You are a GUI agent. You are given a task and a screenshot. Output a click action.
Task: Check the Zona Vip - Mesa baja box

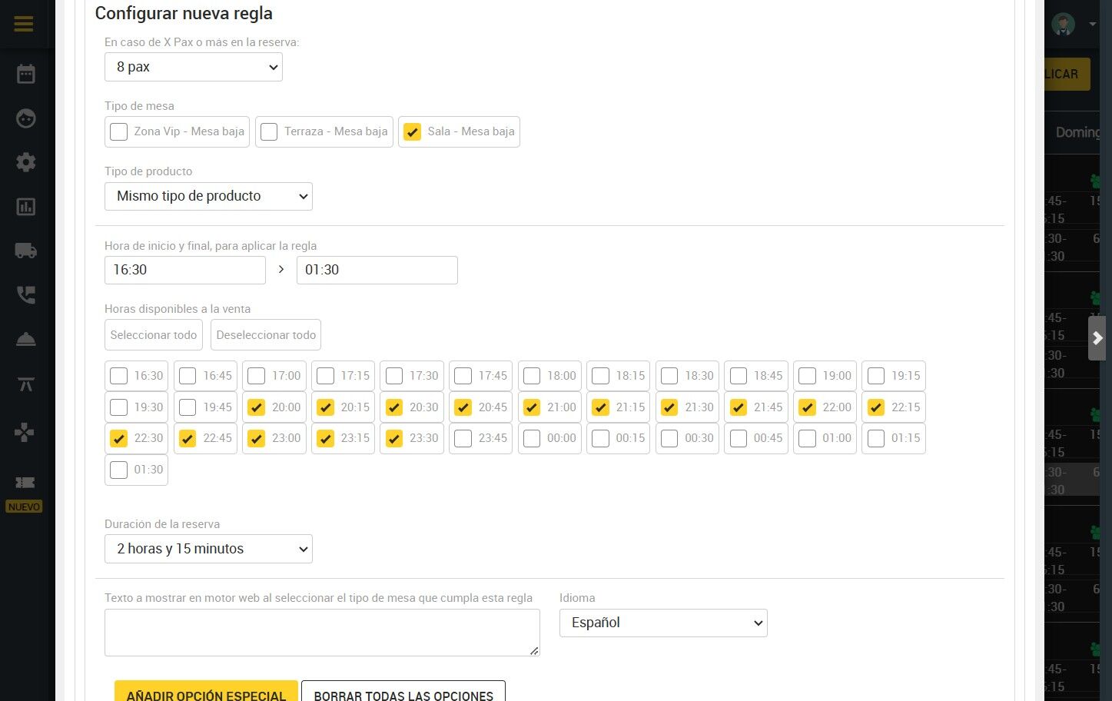pyautogui.click(x=118, y=131)
